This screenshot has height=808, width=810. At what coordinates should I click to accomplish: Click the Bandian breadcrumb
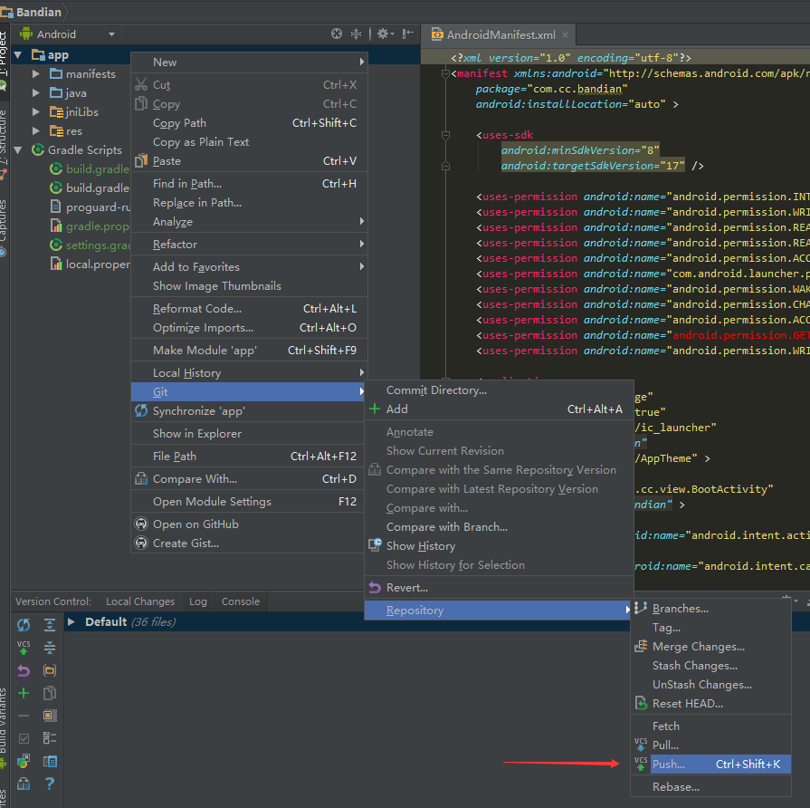pyautogui.click(x=31, y=12)
